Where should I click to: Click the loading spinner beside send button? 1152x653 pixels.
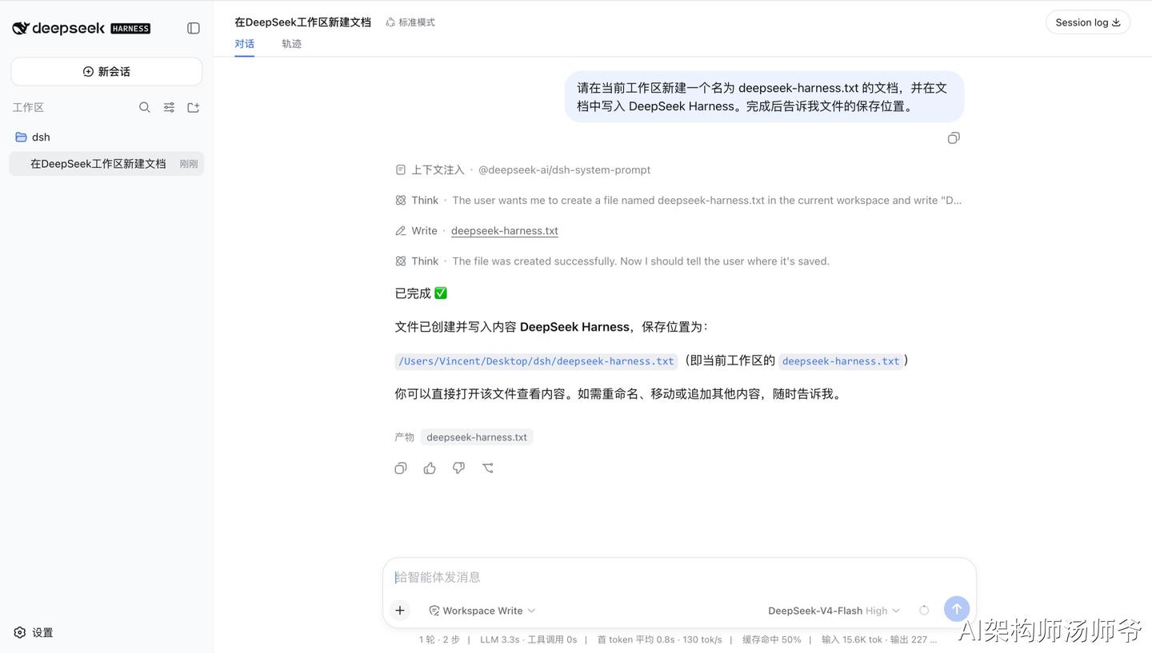point(924,611)
